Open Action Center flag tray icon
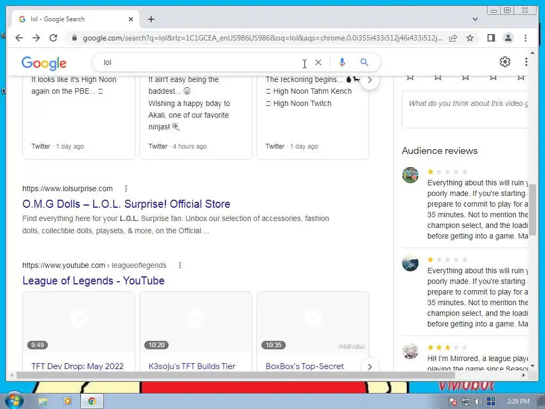 [452, 402]
